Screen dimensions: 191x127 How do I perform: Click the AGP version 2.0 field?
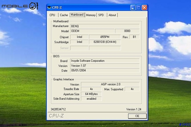point(110,84)
